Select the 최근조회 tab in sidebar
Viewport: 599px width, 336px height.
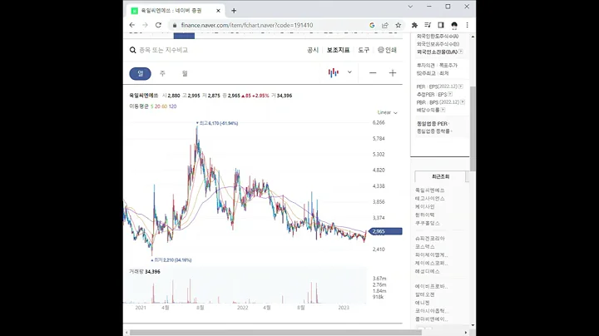(x=440, y=177)
